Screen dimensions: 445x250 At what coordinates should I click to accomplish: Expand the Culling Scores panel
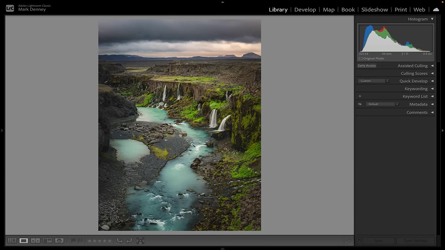pos(432,74)
